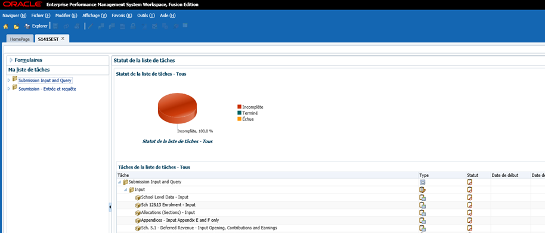Expand the Formulaires section
Image resolution: width=545 pixels, height=233 pixels.
click(11, 60)
